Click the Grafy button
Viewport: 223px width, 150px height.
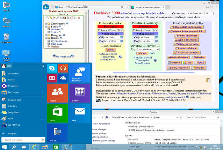(x=187, y=63)
